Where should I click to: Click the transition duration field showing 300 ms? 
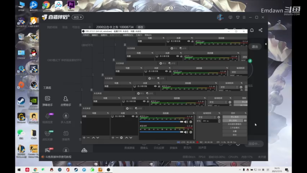point(210,121)
